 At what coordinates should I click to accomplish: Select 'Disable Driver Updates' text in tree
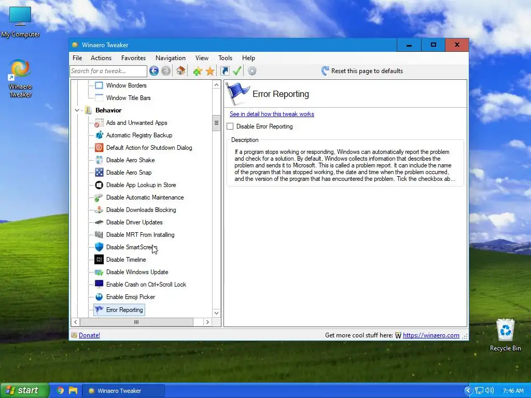(x=134, y=222)
